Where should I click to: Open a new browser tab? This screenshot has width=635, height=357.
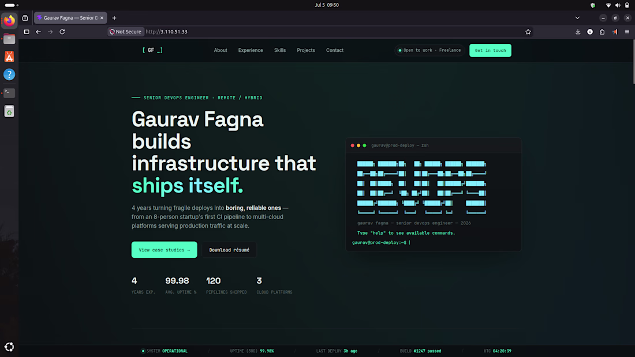114,18
